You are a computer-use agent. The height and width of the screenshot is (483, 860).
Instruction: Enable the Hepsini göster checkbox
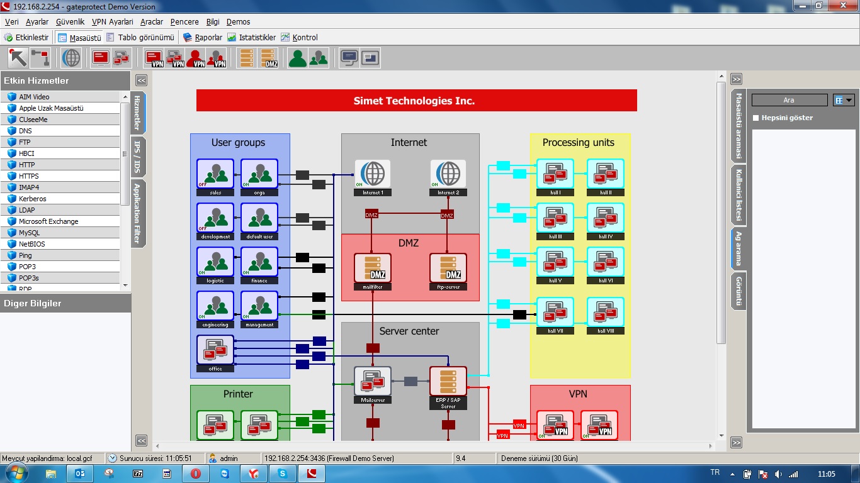point(756,118)
